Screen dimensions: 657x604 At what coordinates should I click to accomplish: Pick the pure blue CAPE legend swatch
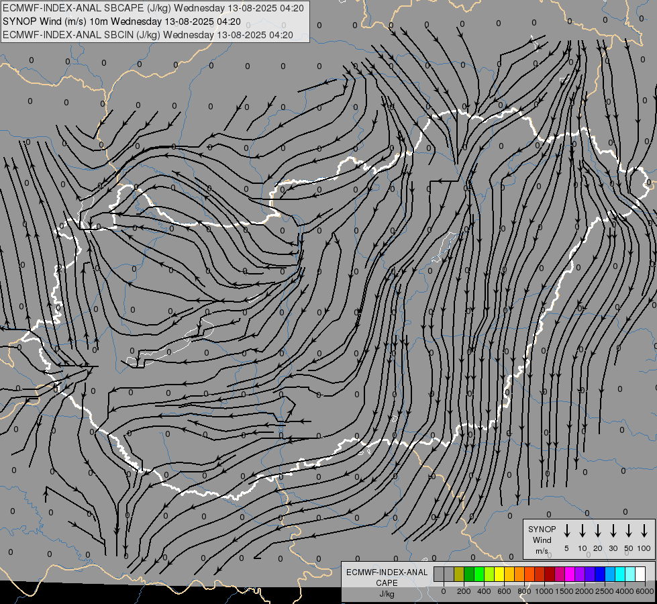pos(600,574)
